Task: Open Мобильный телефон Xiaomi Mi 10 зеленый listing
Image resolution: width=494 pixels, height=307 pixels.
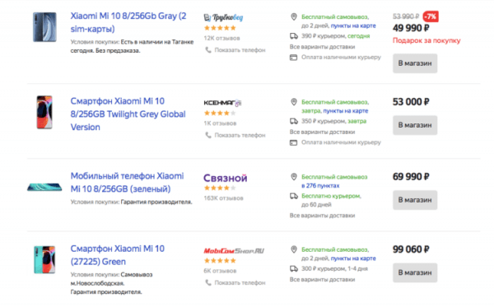Action: pos(127,183)
